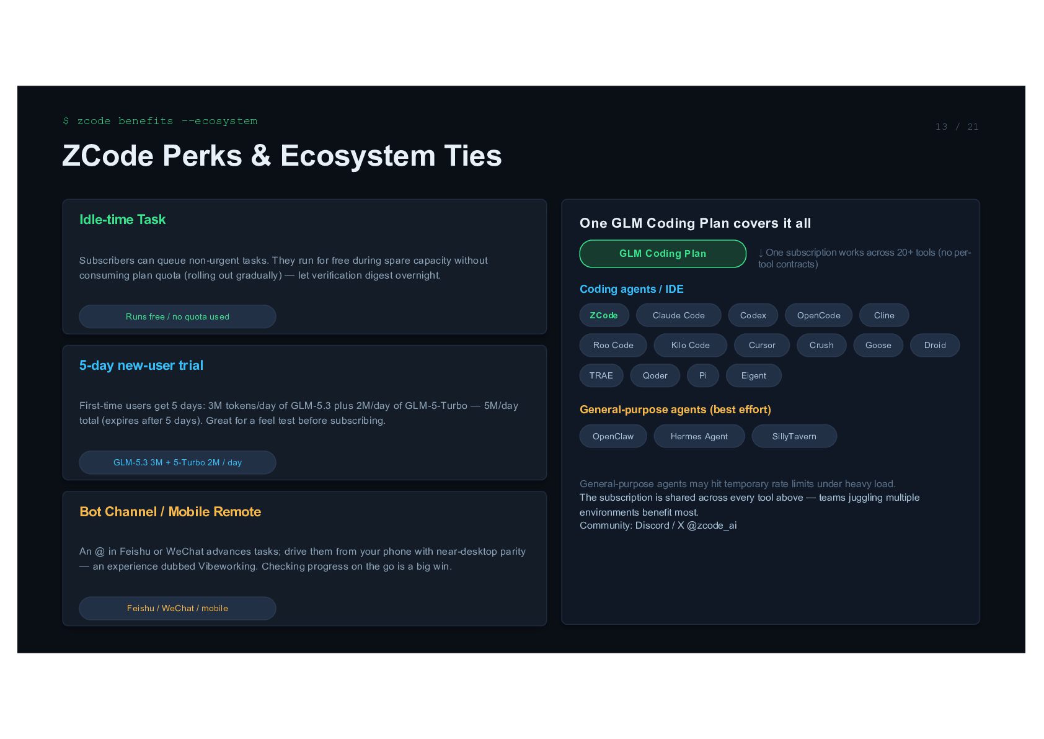Click the 'Coding agents / IDE' section label
This screenshot has height=739, width=1044.
point(631,289)
